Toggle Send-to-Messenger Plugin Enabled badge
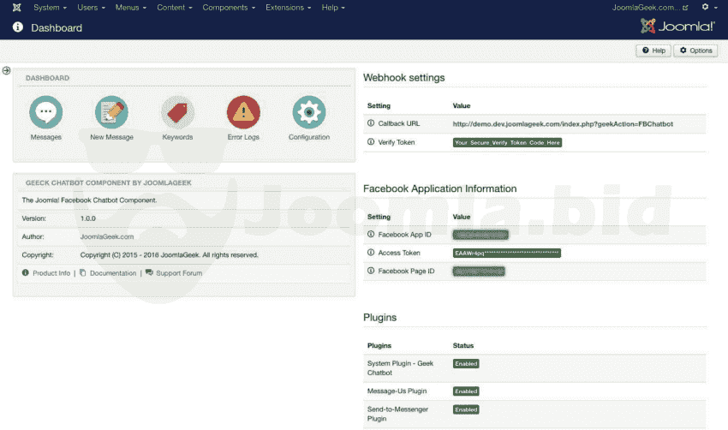 (466, 410)
